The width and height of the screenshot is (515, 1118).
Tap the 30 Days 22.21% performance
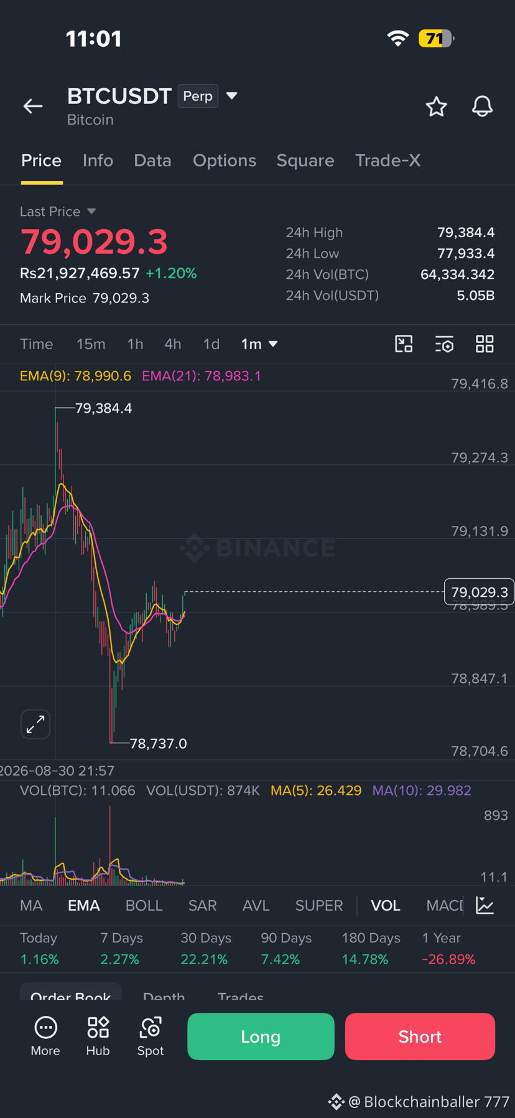coord(206,949)
